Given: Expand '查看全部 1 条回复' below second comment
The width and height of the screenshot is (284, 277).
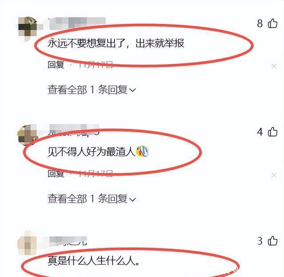Looking at the screenshot, I should coord(91,199).
